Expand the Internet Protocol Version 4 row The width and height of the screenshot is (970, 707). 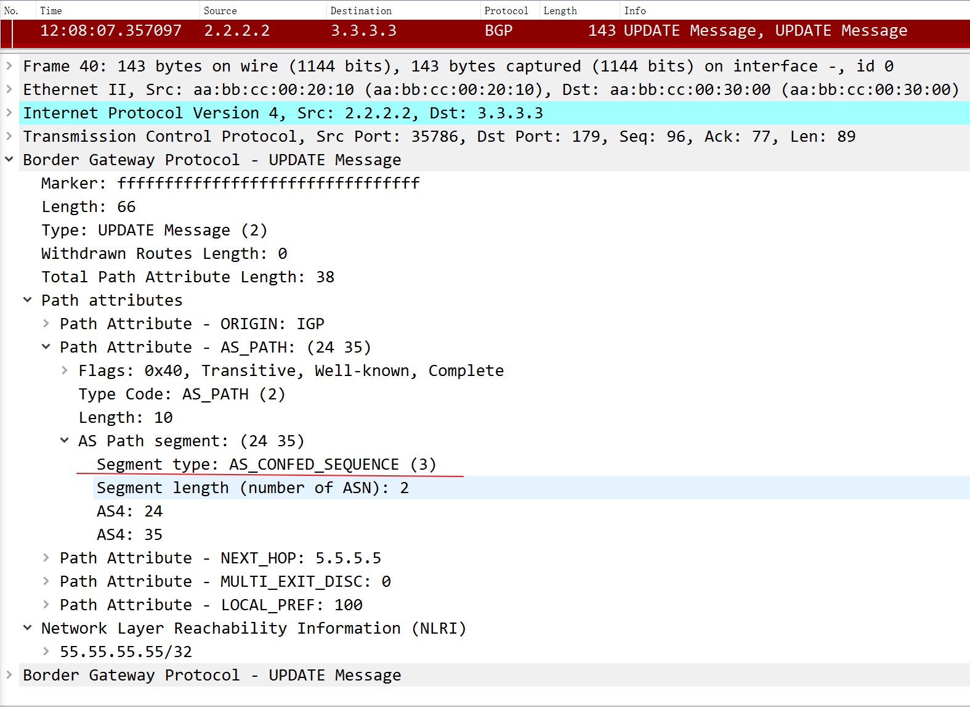point(9,112)
